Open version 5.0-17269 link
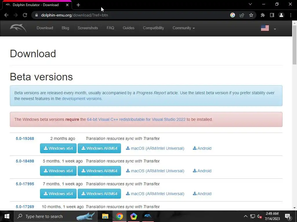This screenshot has width=297, height=222. [x=25, y=207]
